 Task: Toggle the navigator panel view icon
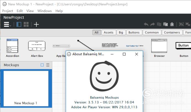tap(19, 24)
